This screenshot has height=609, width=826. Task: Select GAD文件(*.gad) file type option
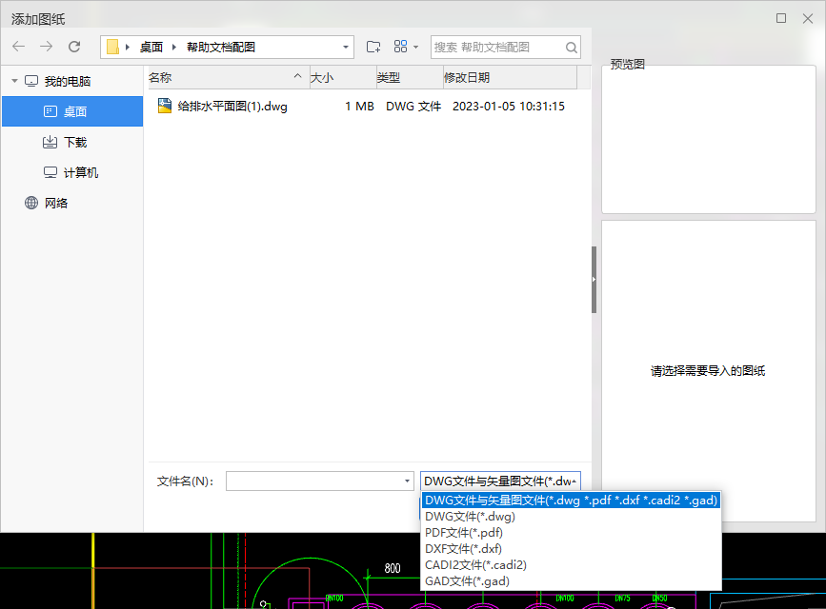[467, 581]
